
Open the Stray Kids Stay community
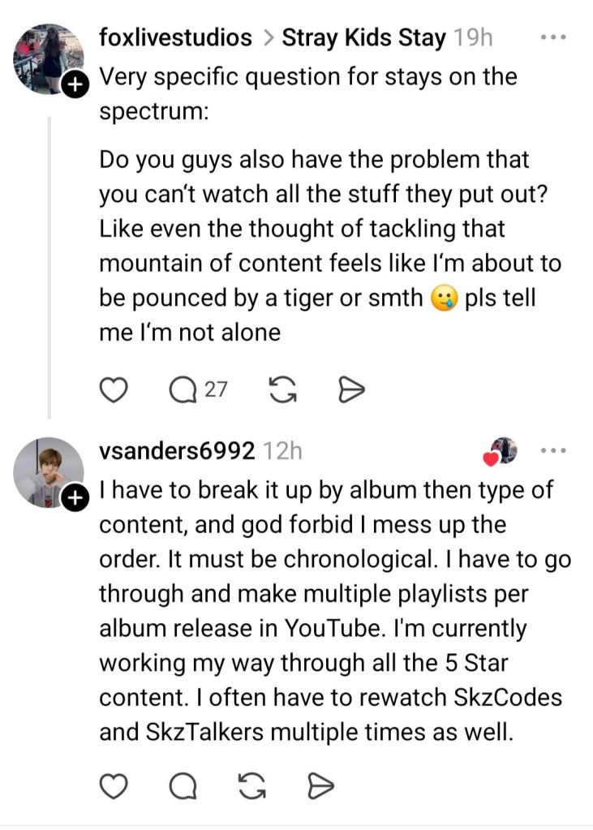click(x=363, y=37)
